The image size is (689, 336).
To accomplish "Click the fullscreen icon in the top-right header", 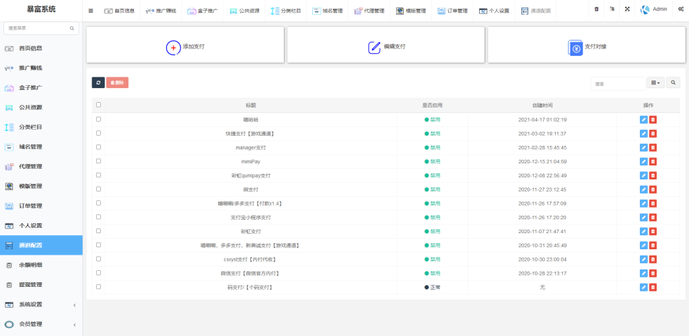I will (x=627, y=9).
